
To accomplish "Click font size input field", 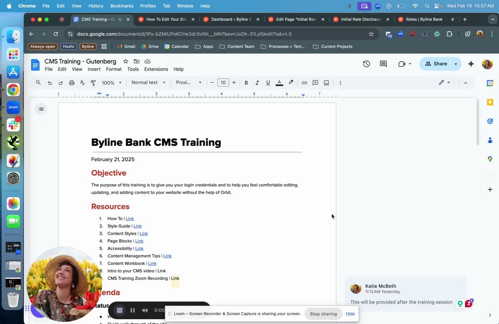I will pyautogui.click(x=223, y=83).
